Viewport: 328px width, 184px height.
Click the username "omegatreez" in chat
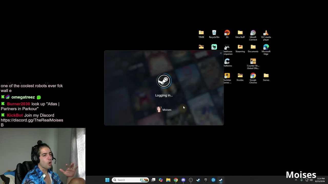click(x=23, y=97)
